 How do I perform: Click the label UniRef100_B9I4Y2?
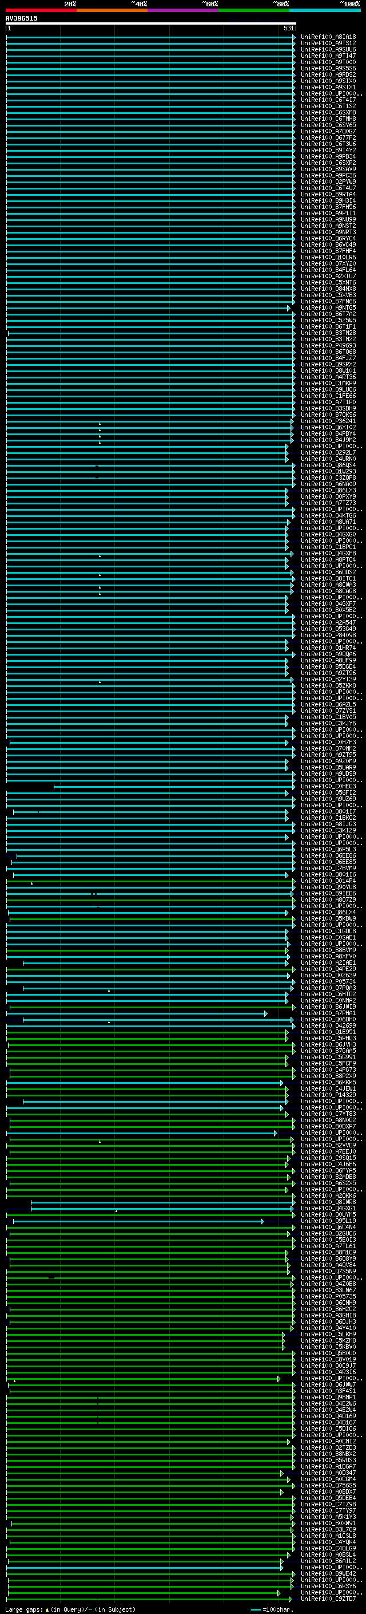(x=328, y=151)
